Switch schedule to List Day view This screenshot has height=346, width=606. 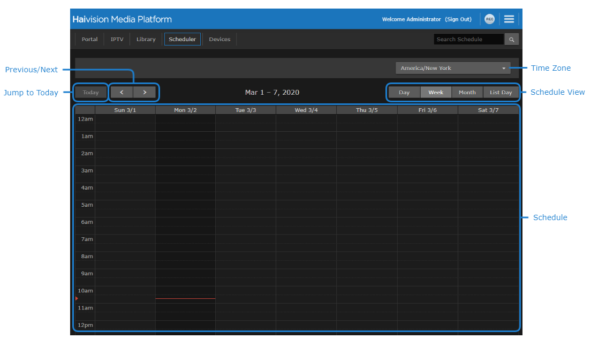[501, 92]
